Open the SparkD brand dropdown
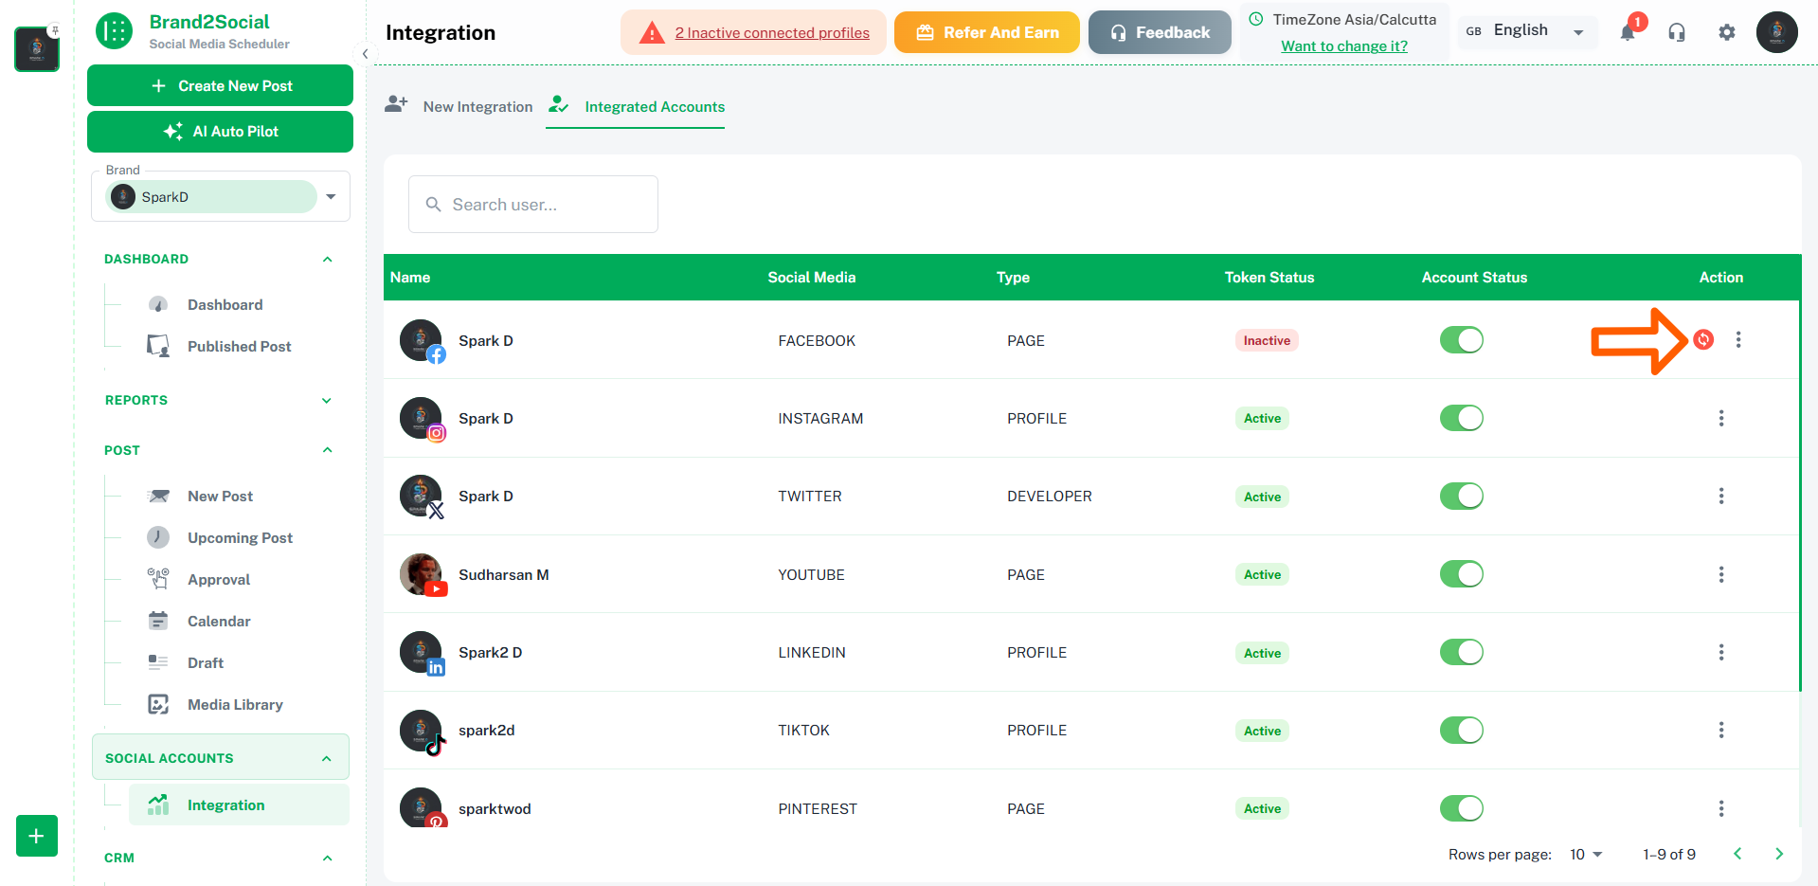The image size is (1818, 886). tap(330, 196)
